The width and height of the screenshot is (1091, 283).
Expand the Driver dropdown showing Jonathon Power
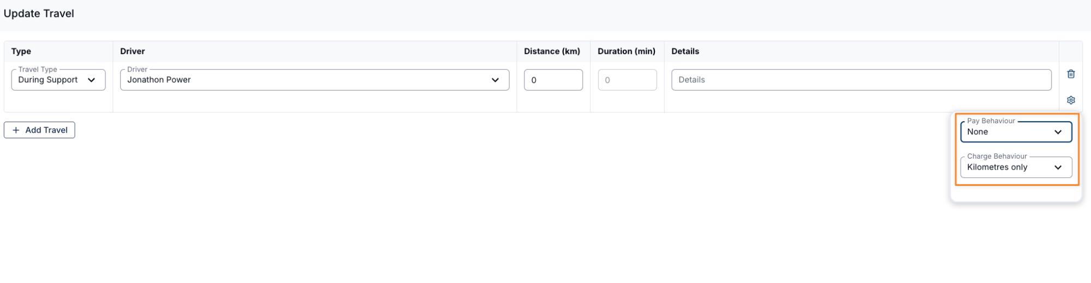coord(306,80)
